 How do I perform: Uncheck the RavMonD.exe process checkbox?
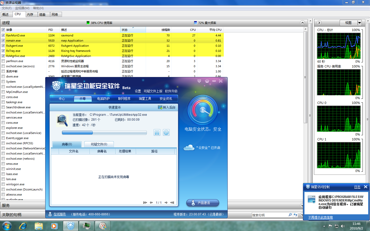[3, 35]
